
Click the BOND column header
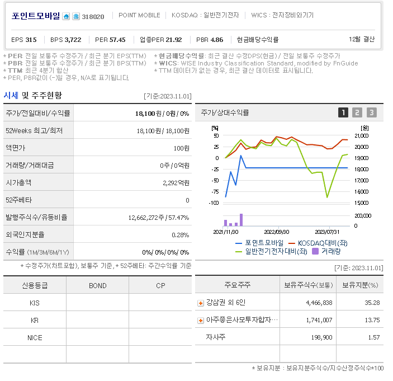[98, 286]
